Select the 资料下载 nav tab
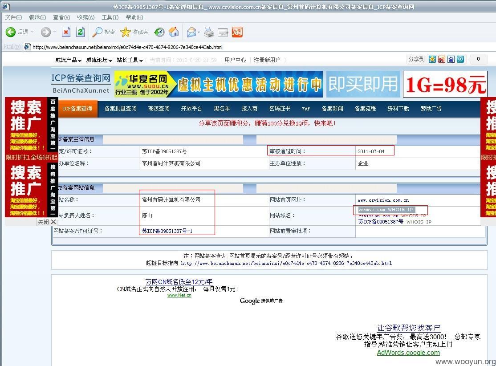Viewport: 496px width, 366px height. pos(398,109)
